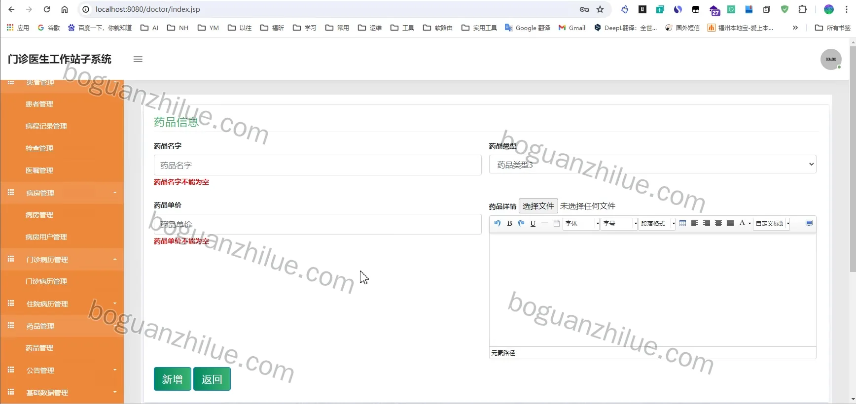This screenshot has width=856, height=404.
Task: Click the 选择文件 file chooser button
Action: (x=538, y=206)
